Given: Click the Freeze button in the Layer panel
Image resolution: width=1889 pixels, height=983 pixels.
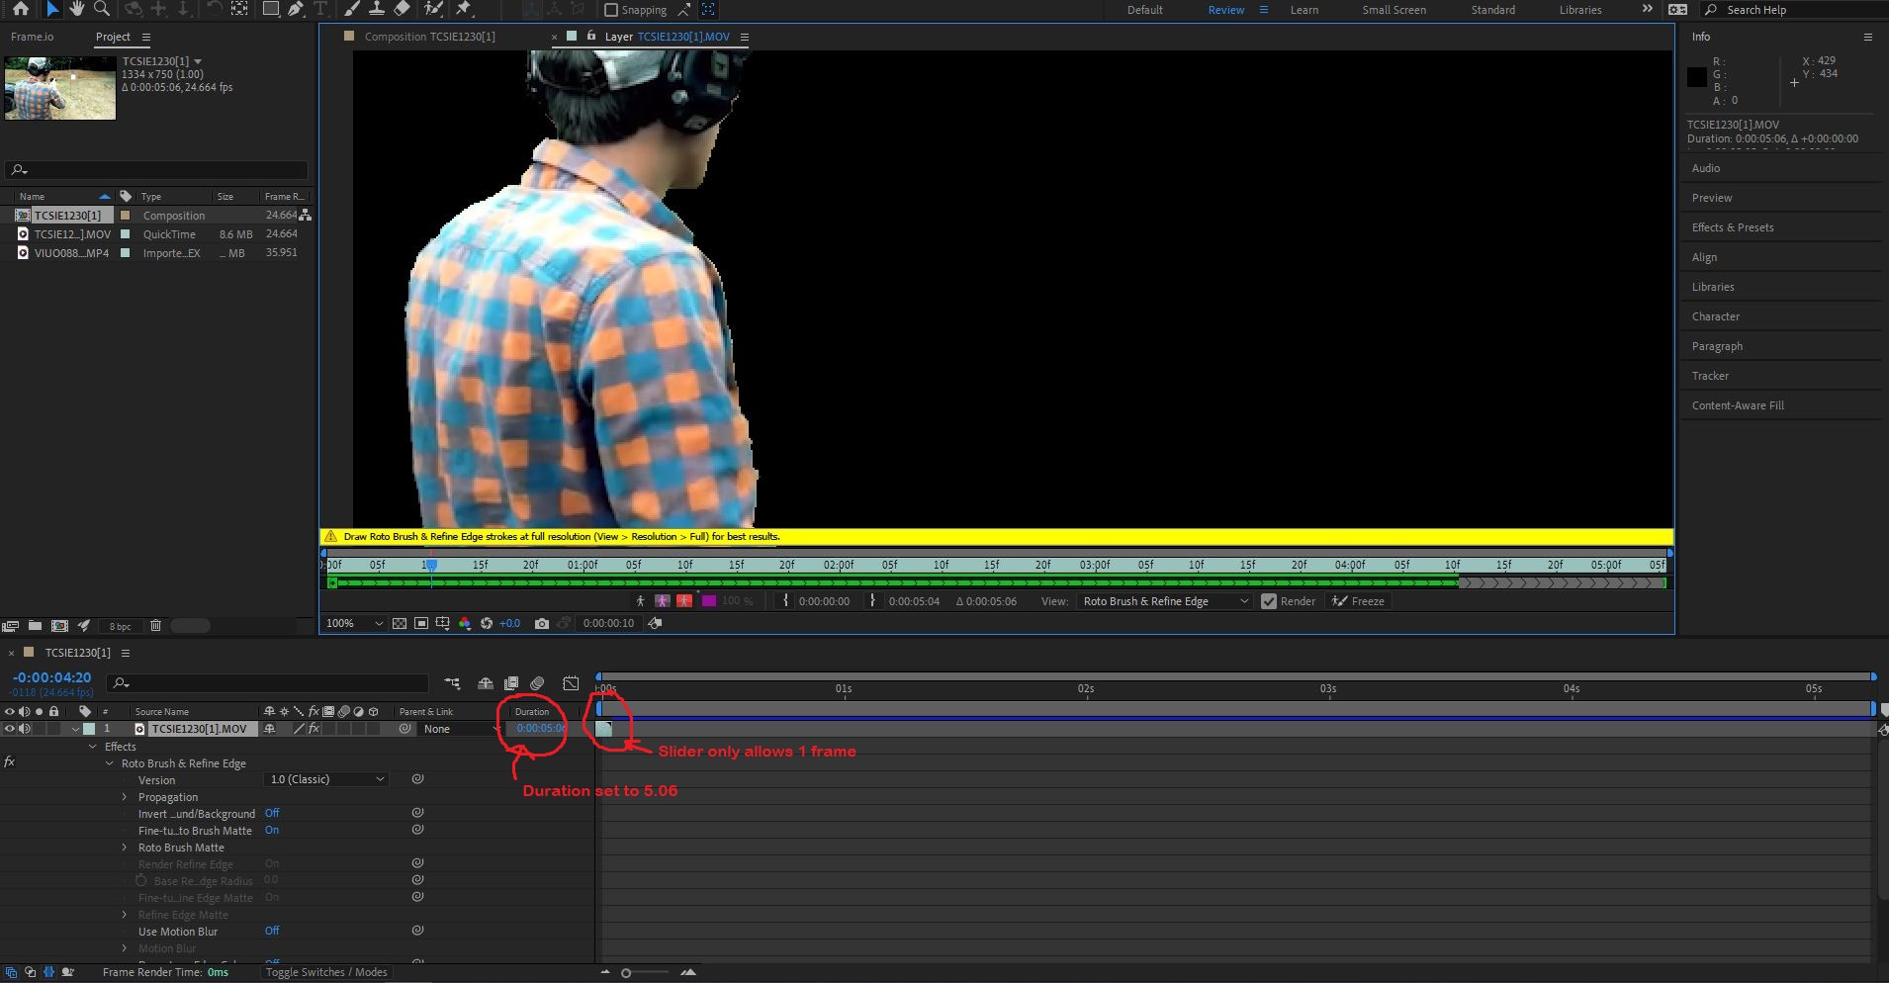Looking at the screenshot, I should click(1358, 601).
